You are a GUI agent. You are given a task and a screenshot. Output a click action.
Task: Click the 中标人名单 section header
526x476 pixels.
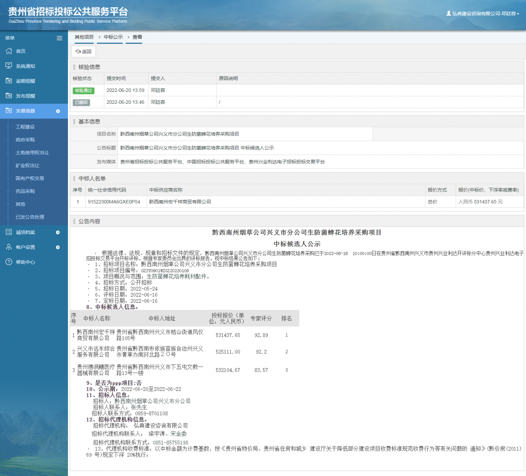[x=92, y=178]
